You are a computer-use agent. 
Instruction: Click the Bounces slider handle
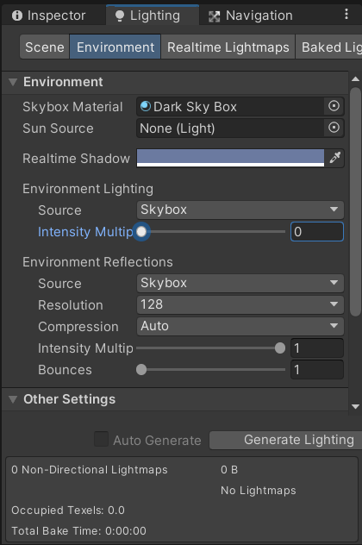click(141, 369)
